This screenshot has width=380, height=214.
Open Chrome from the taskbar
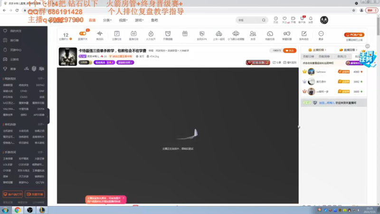click(17, 210)
